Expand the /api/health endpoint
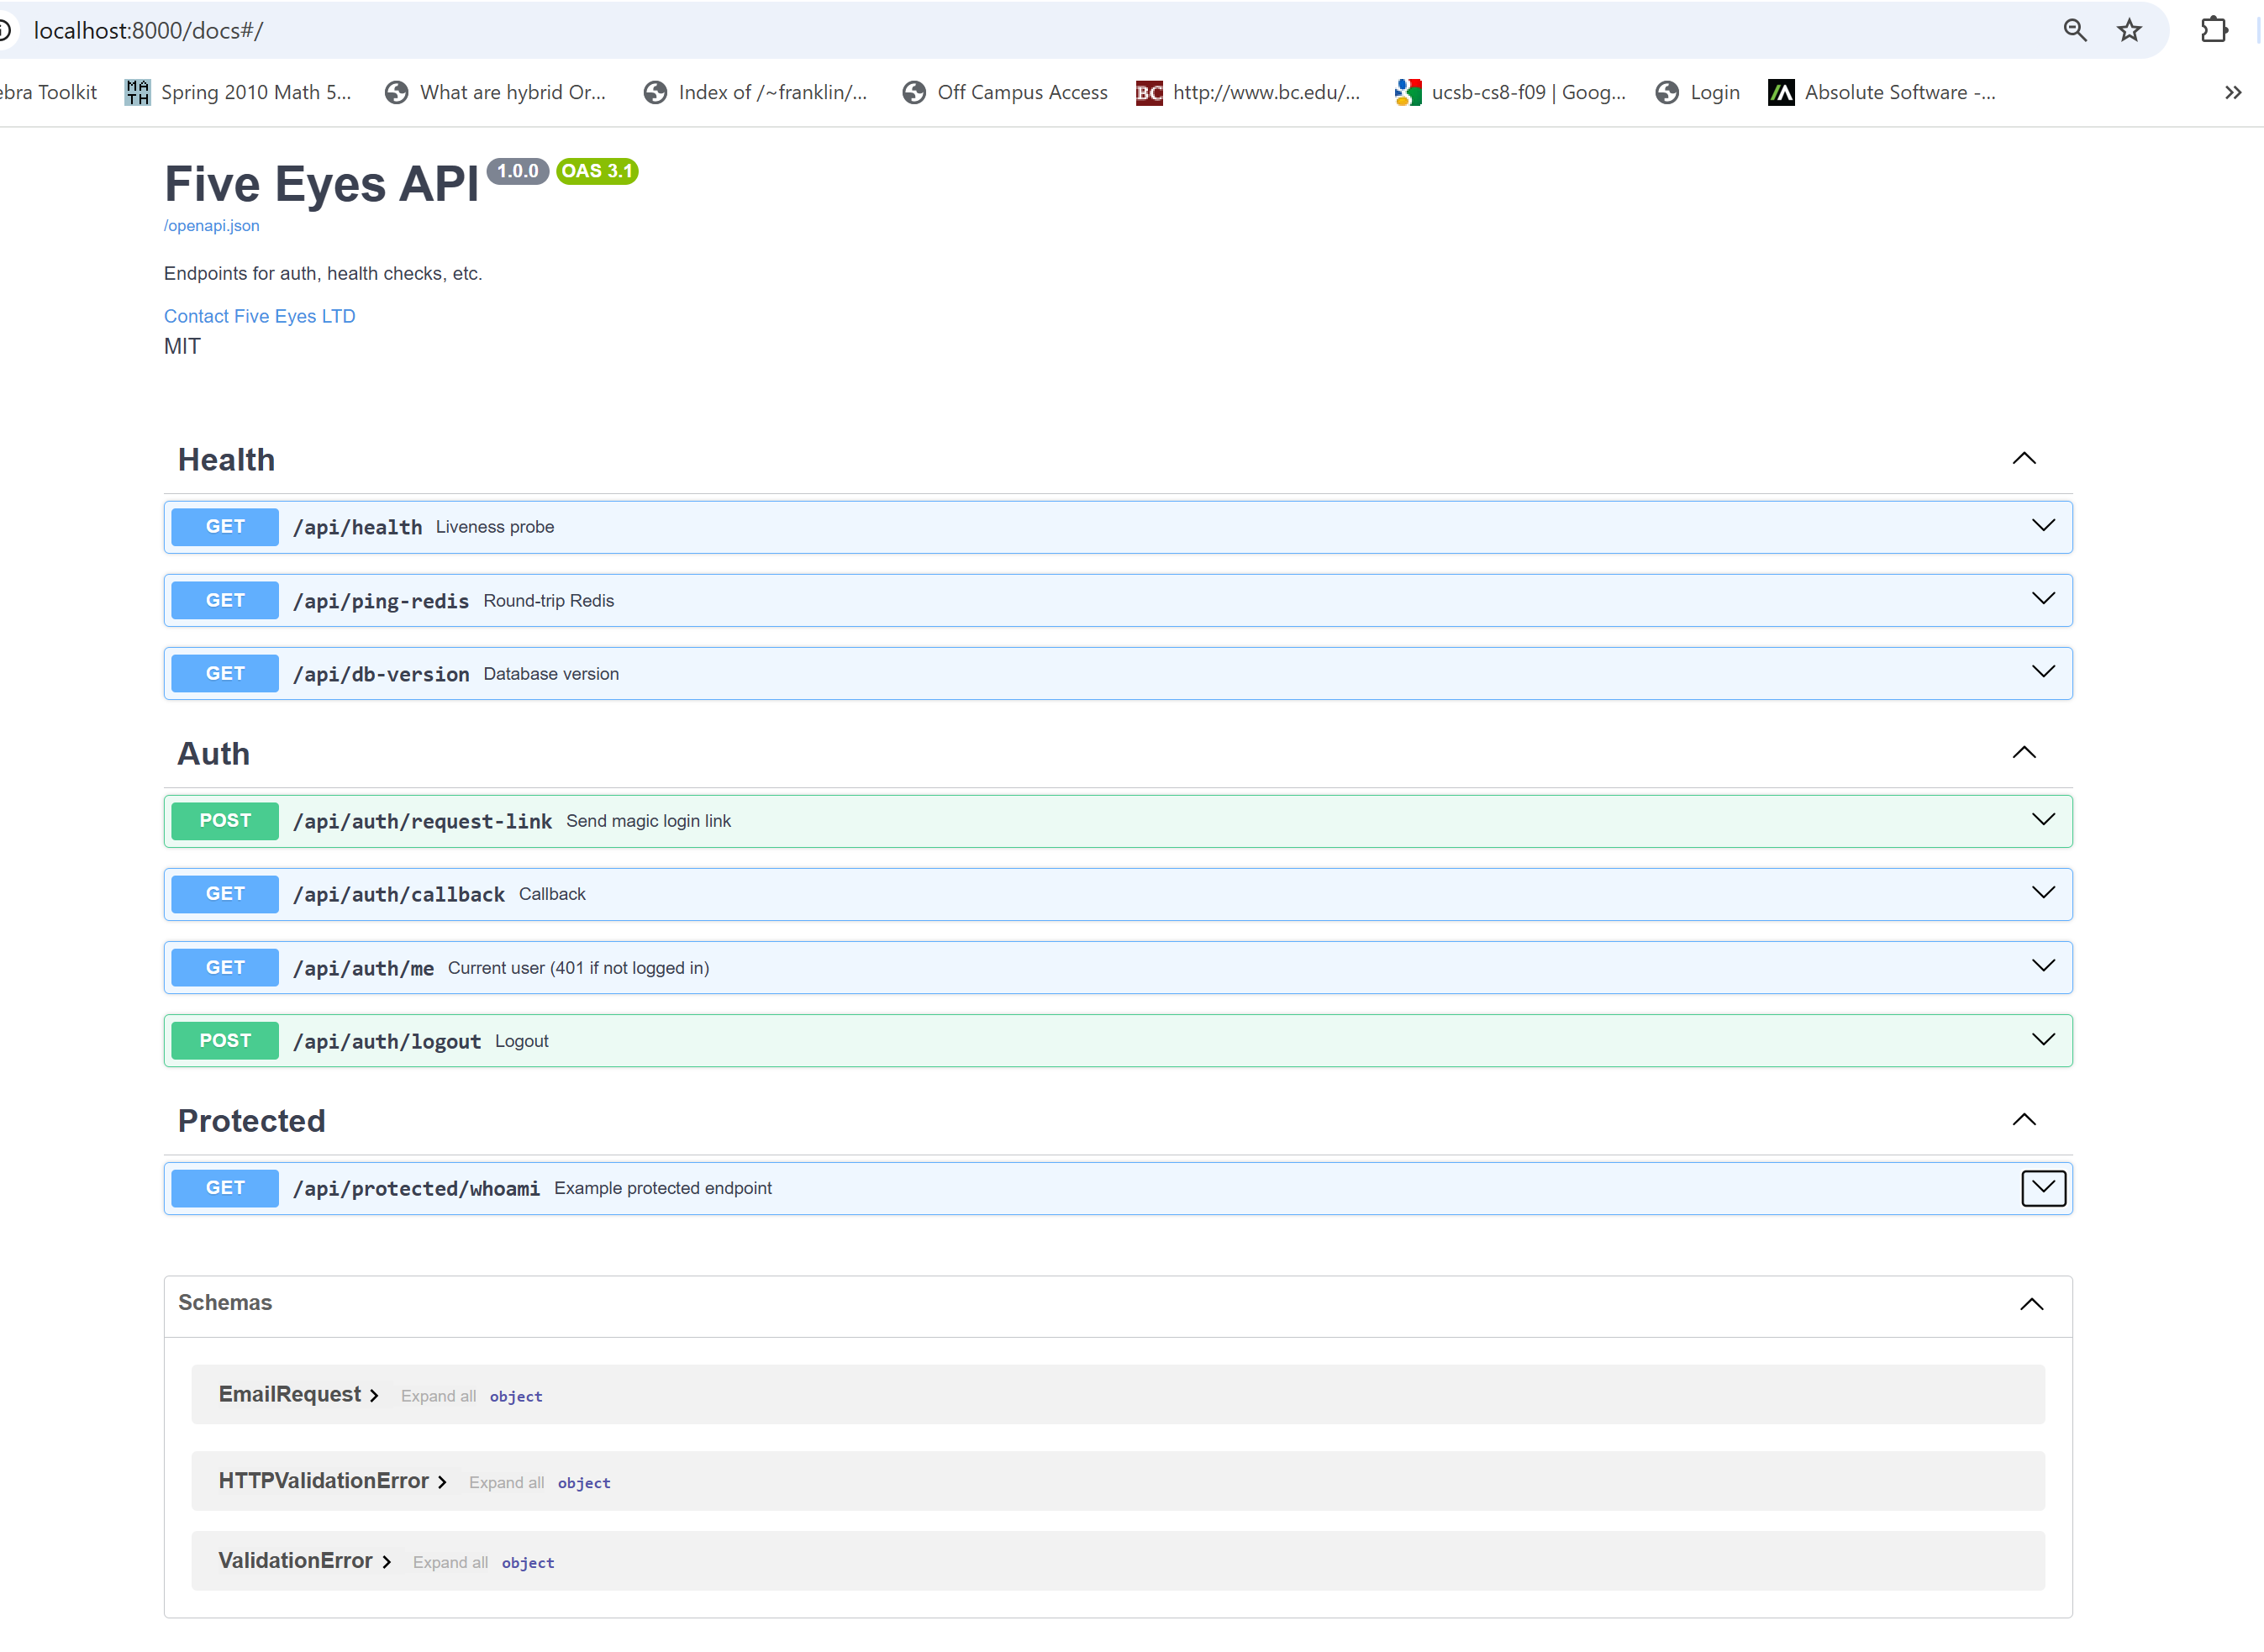 [2041, 526]
